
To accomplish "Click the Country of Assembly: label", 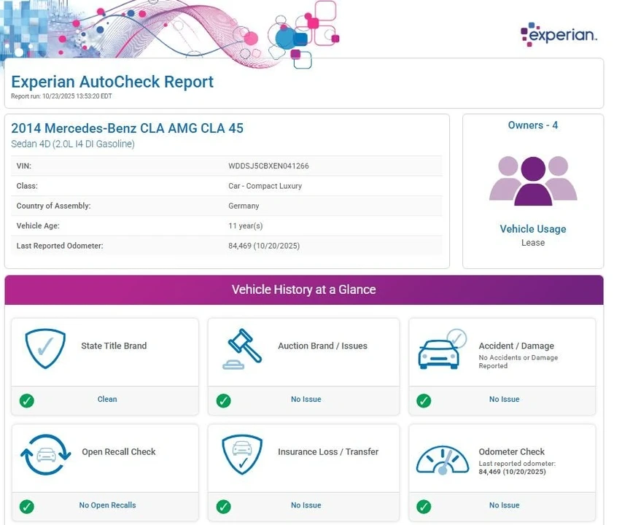I will pos(53,206).
